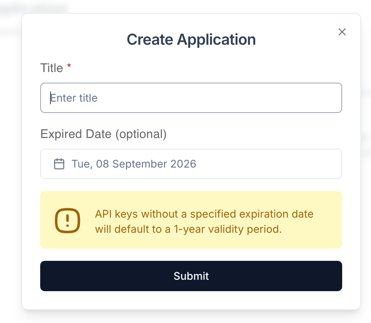
Task: Click the blurred backdrop above the dialog
Action: pos(190,6)
